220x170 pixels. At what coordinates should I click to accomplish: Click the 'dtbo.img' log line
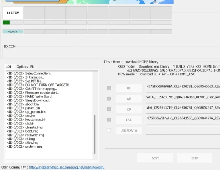pos(23,143)
